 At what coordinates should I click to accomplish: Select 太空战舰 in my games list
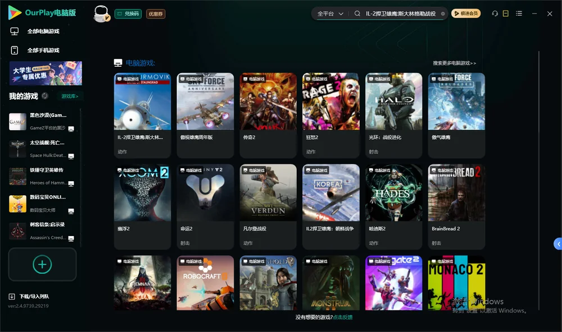(x=43, y=149)
